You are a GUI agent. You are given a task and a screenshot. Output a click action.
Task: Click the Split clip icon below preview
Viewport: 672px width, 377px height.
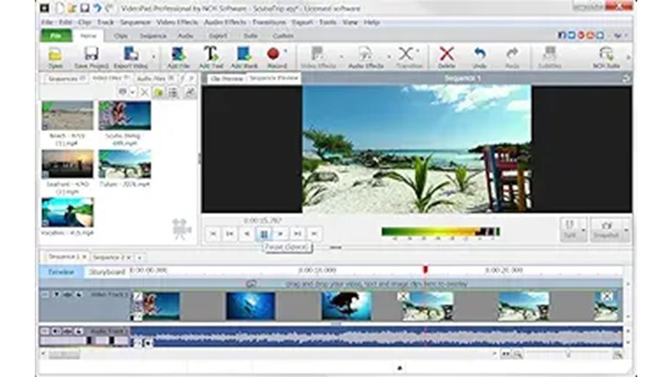click(x=570, y=229)
